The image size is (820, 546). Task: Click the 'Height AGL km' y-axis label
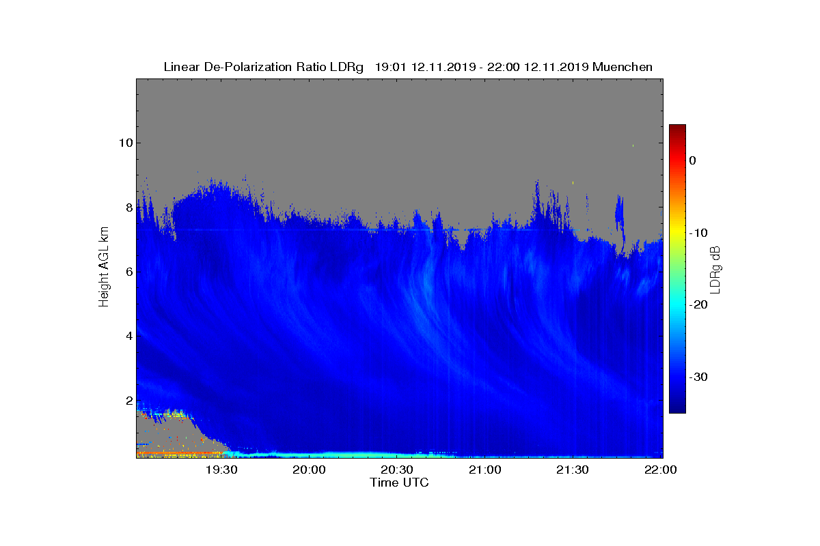pos(104,268)
